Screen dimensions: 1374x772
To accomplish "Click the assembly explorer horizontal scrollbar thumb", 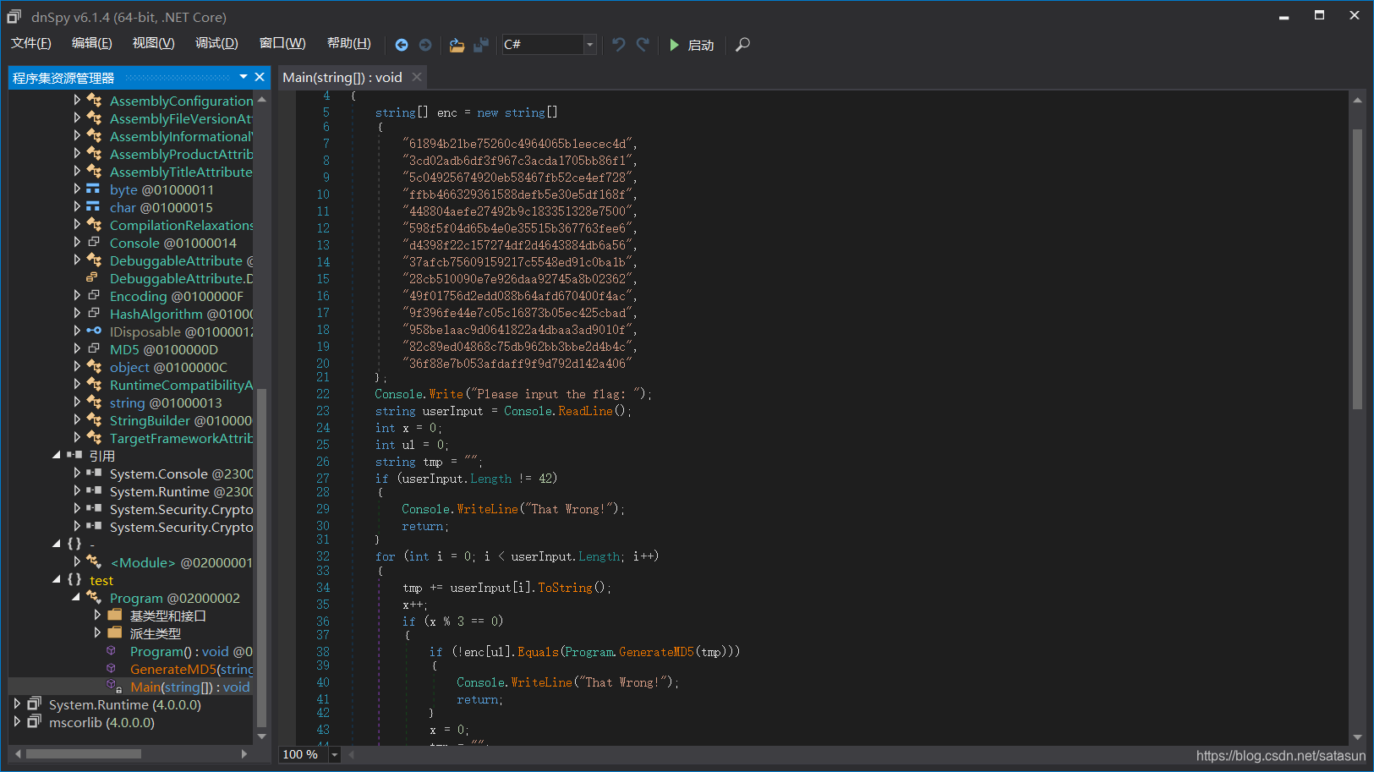I will (x=84, y=753).
